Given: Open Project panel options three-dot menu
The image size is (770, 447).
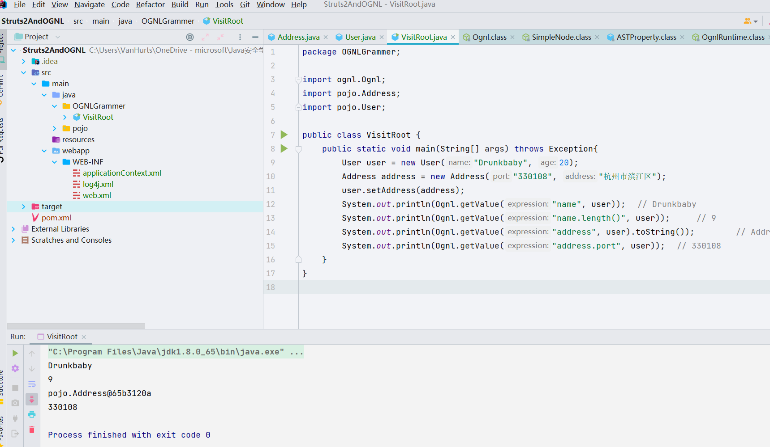Looking at the screenshot, I should (x=240, y=37).
